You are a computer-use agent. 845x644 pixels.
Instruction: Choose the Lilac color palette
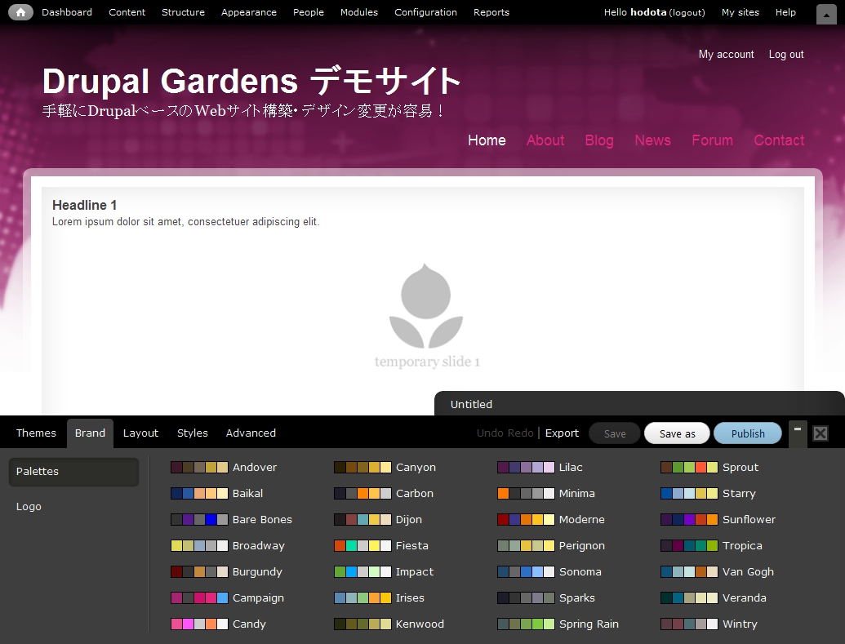pyautogui.click(x=540, y=467)
